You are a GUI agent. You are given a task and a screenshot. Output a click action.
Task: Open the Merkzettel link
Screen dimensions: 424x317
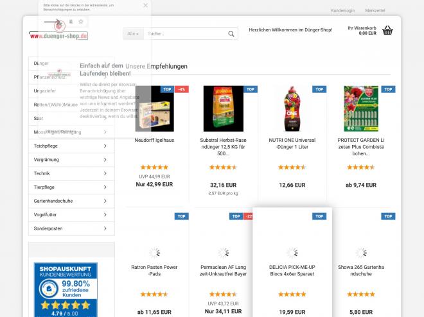(375, 10)
